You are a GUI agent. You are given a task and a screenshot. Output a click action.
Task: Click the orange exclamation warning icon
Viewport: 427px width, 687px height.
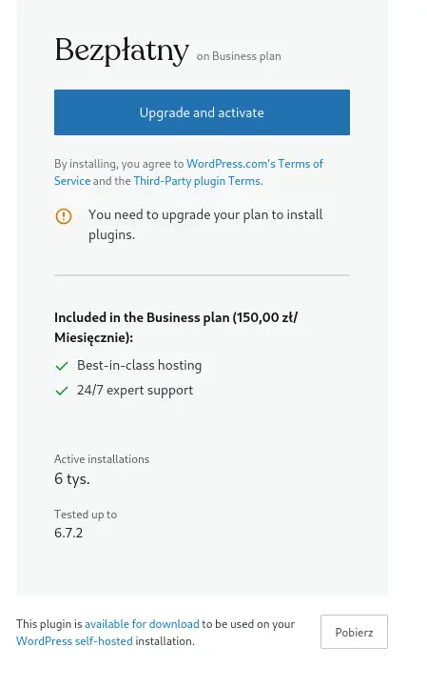tap(64, 216)
